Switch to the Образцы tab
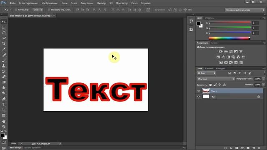The image size is (267, 150). (209, 18)
